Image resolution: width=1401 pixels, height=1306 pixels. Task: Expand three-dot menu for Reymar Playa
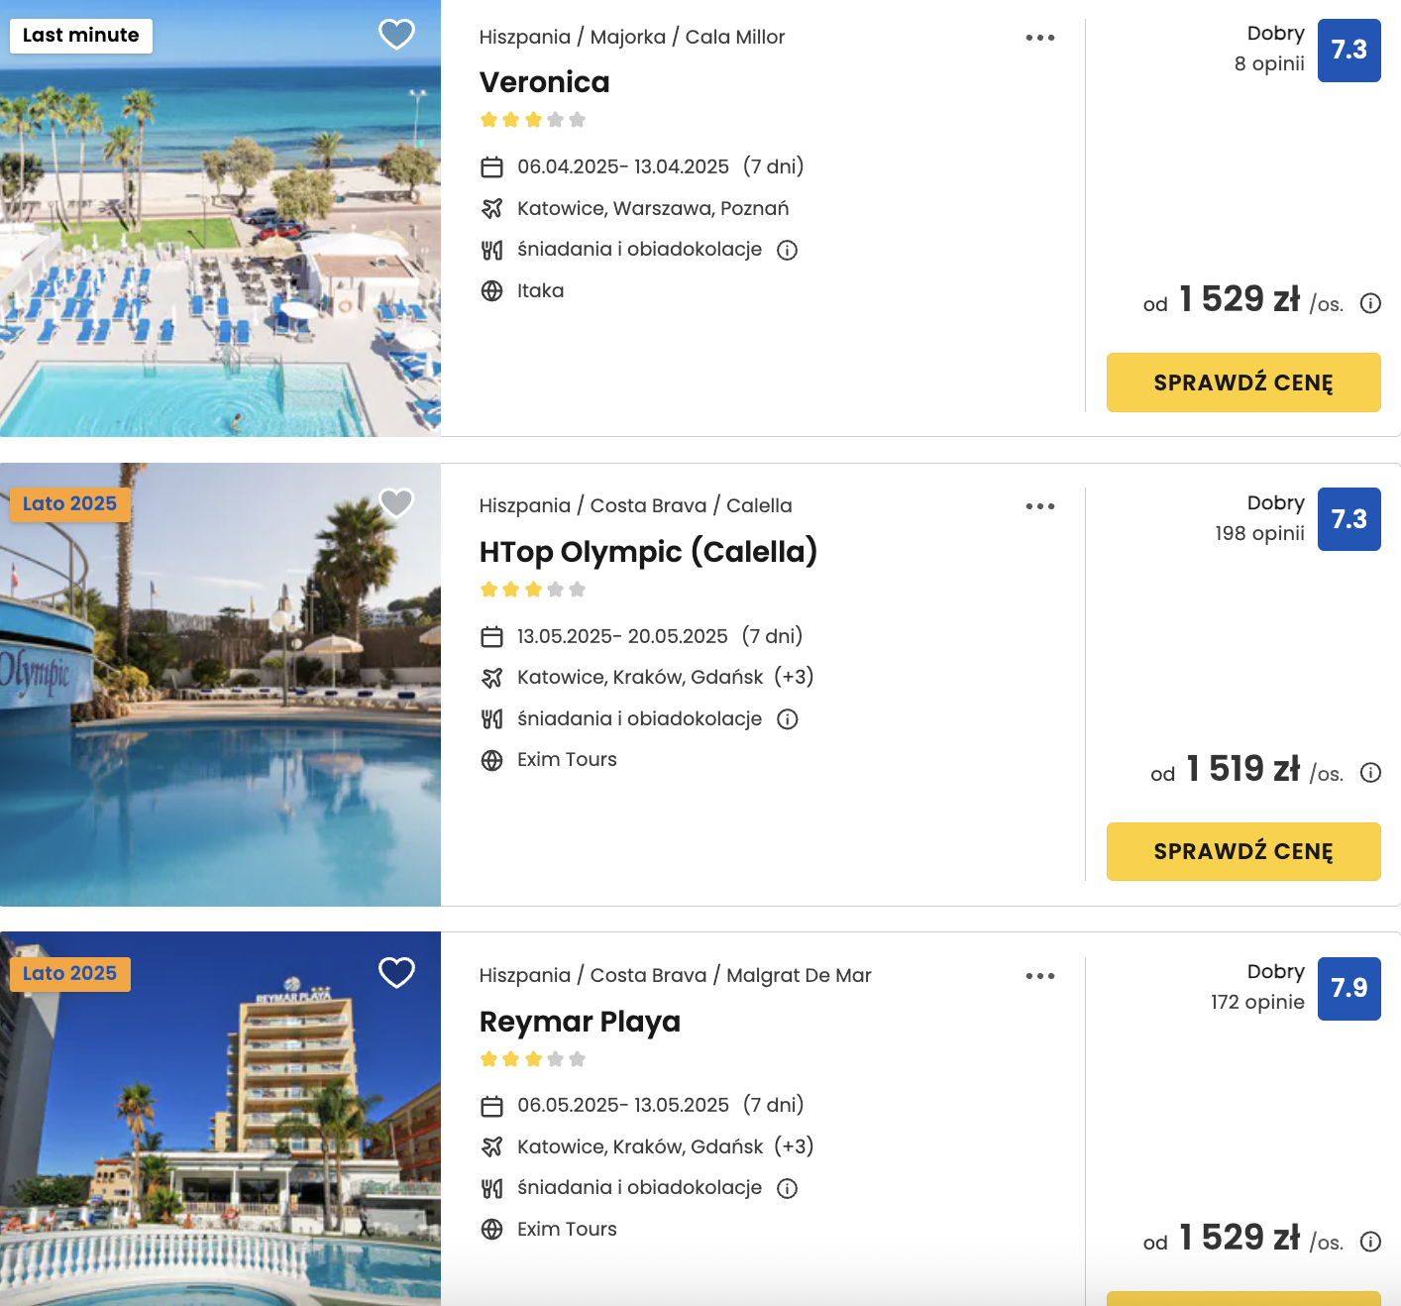[x=1040, y=976]
